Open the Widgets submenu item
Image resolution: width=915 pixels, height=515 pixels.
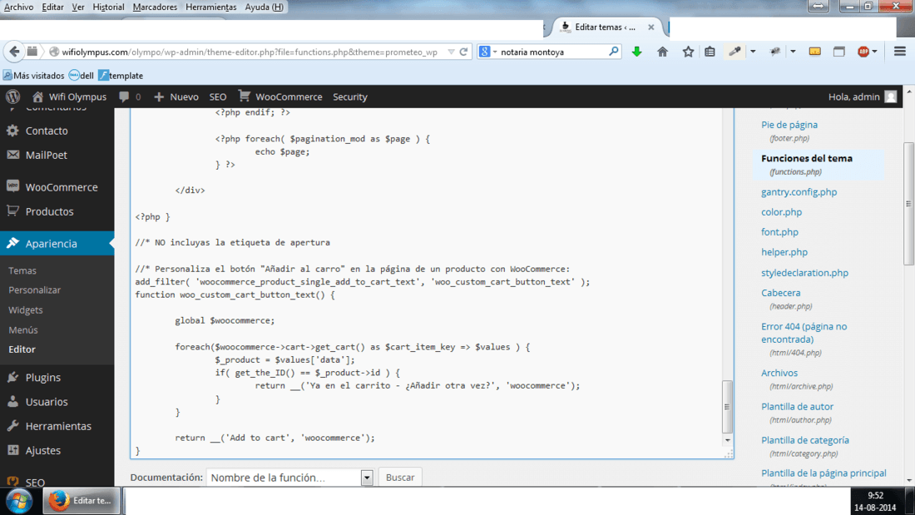pos(26,309)
